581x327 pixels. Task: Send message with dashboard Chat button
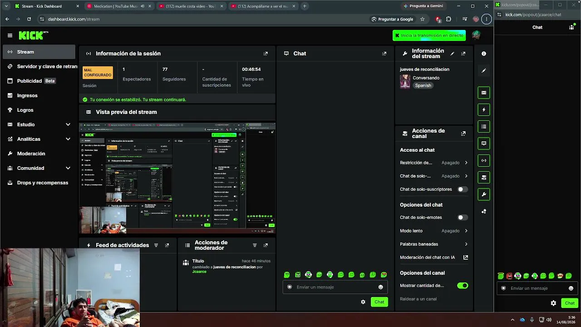(379, 302)
